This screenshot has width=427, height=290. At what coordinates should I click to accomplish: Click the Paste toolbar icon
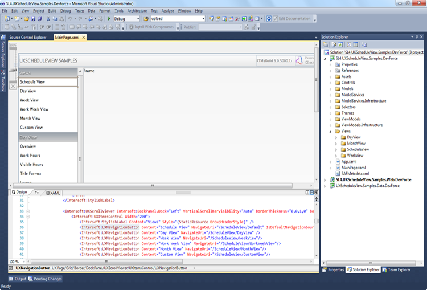(61, 19)
